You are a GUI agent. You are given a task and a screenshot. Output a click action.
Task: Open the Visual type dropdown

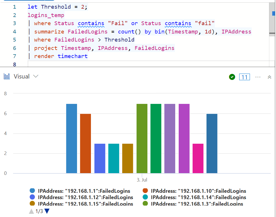35,76
